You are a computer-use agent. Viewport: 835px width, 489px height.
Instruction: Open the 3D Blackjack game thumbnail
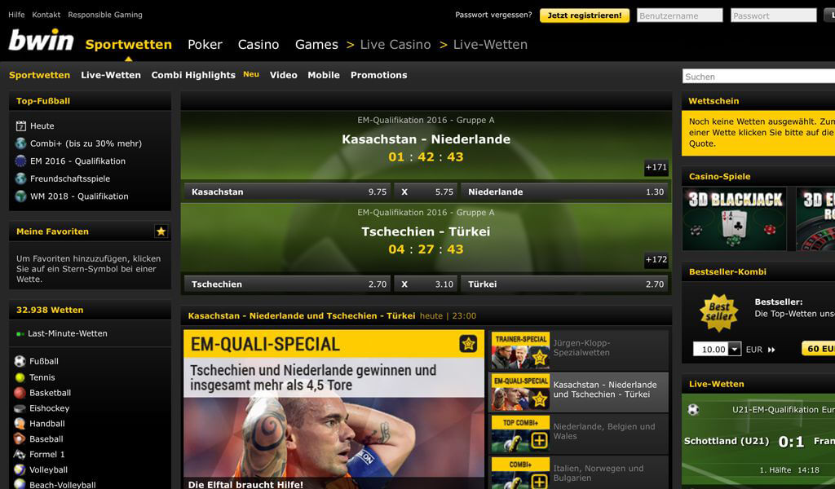tap(735, 218)
